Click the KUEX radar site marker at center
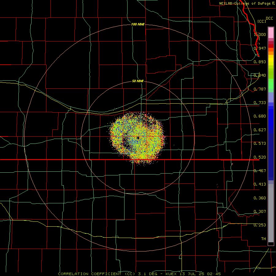Image resolution: width=276 pixels, height=276 pixels. click(138, 138)
